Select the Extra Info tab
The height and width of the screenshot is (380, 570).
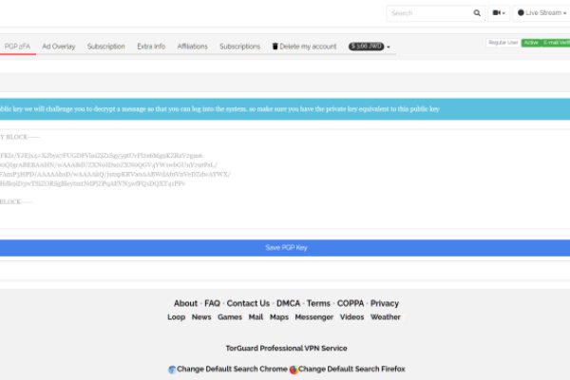[150, 46]
